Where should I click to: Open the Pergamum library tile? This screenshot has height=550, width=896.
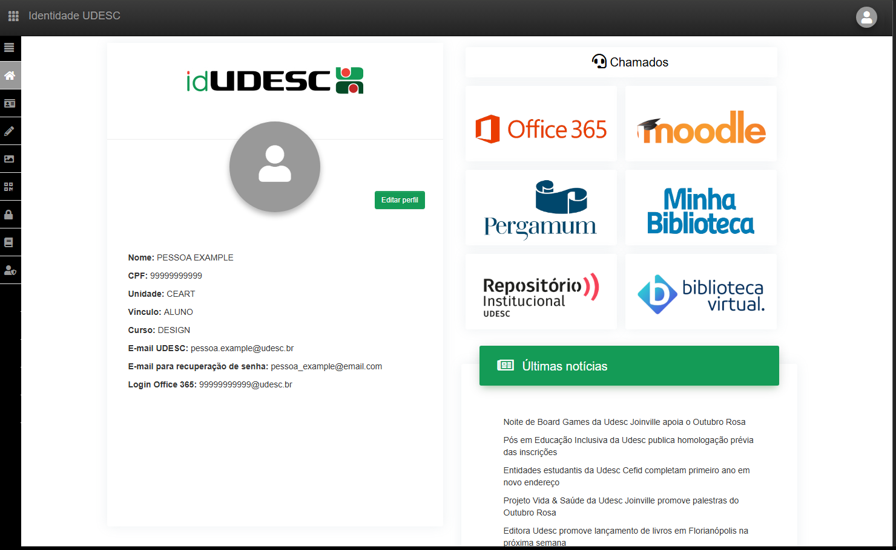[541, 208]
